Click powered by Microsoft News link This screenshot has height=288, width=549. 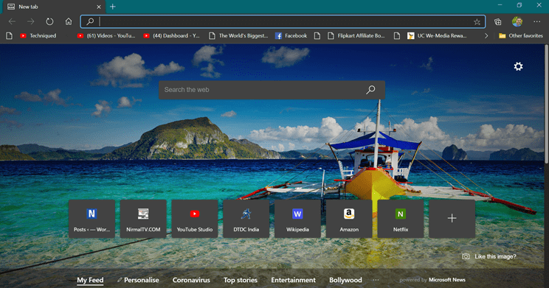432,280
